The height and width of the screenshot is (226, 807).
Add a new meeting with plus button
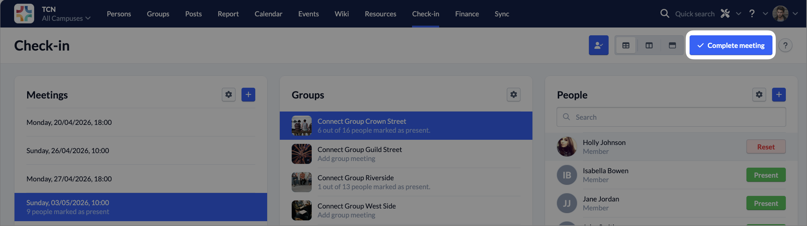248,95
